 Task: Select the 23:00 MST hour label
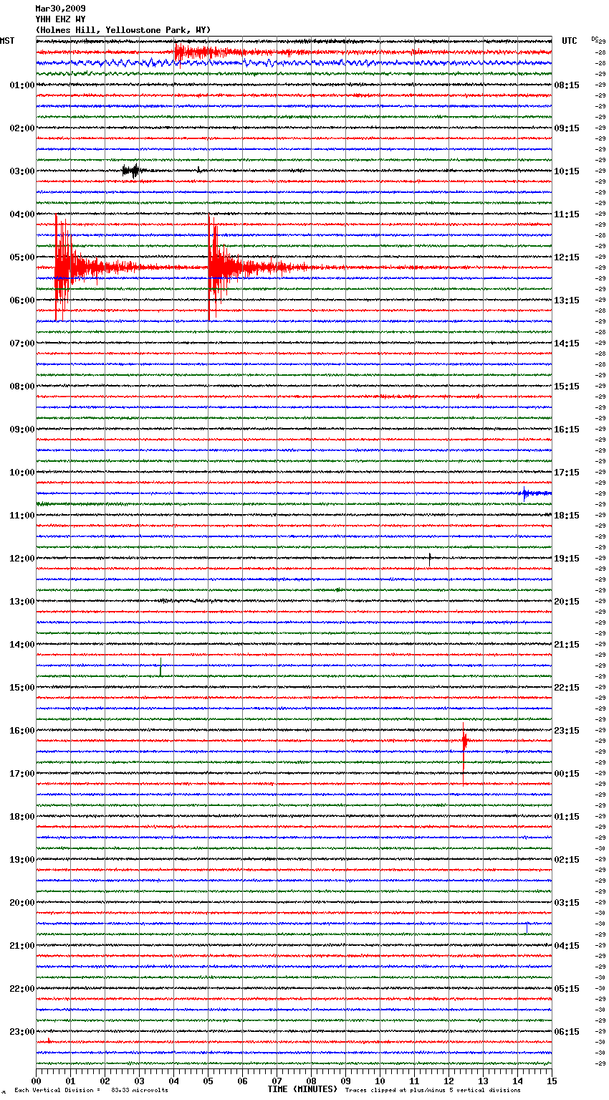(x=22, y=1032)
